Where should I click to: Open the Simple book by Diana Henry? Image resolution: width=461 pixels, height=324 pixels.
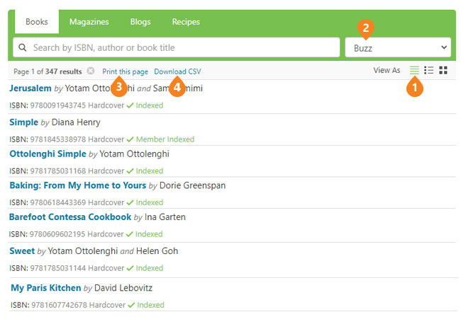(x=24, y=122)
